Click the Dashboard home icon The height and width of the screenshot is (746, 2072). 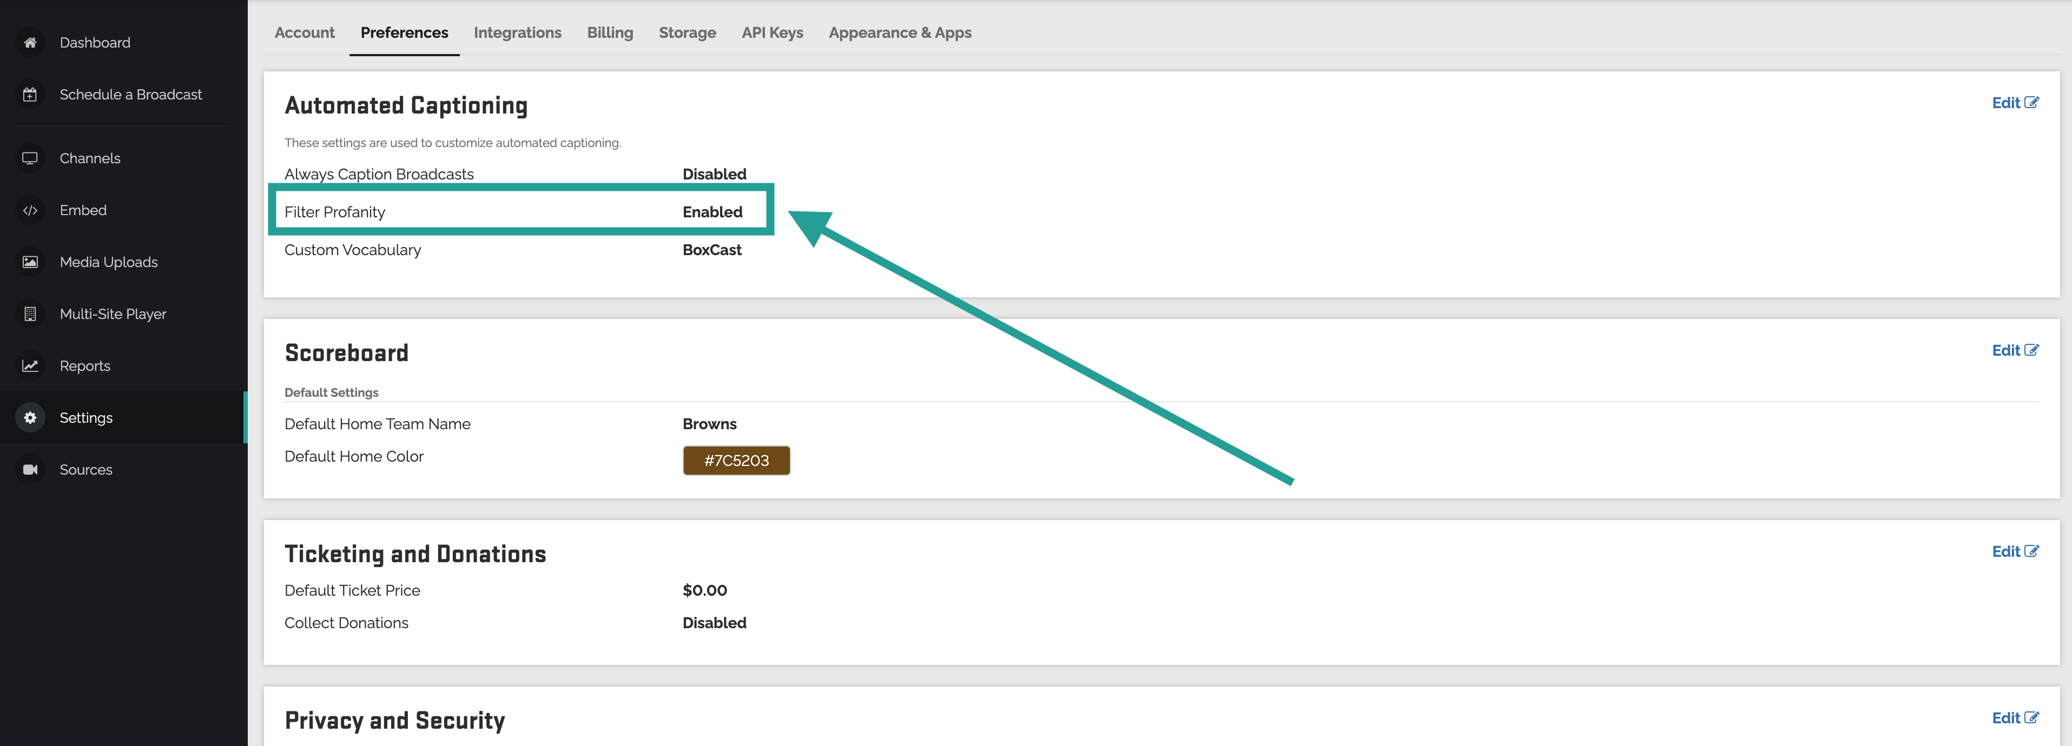coord(30,43)
